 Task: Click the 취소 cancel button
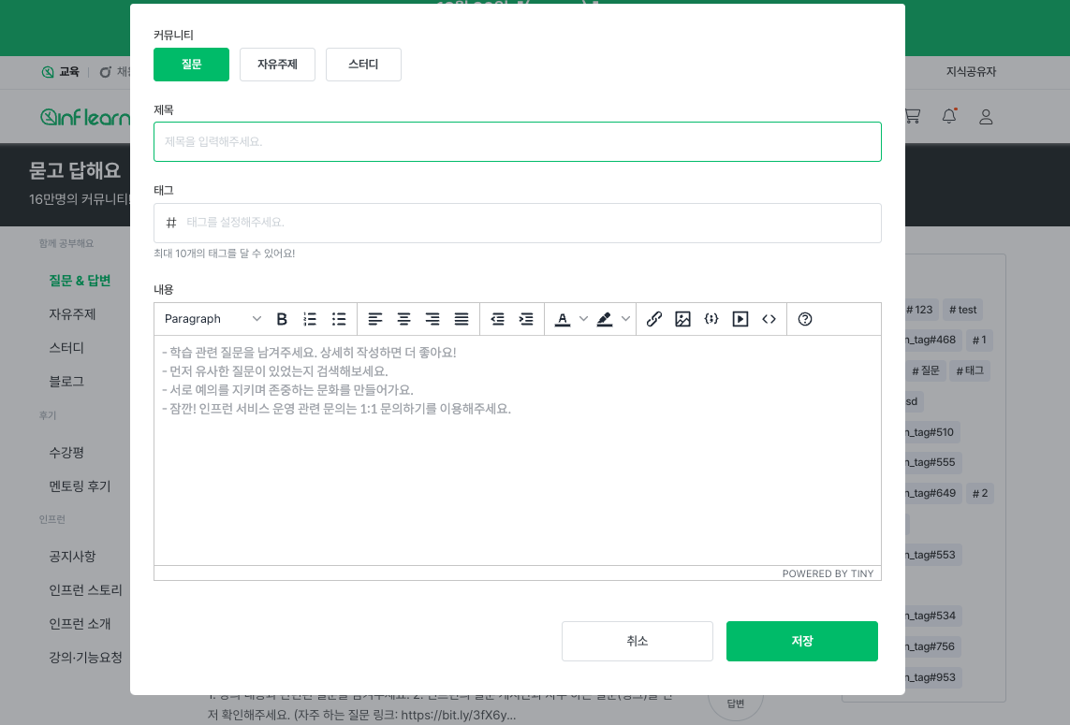(638, 641)
